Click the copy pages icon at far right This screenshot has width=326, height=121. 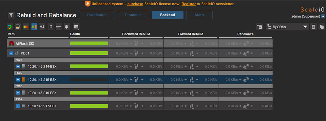pyautogui.click(x=322, y=27)
